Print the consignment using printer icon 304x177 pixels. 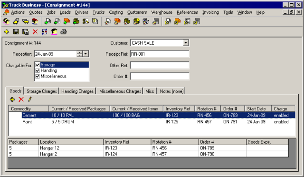(64, 32)
